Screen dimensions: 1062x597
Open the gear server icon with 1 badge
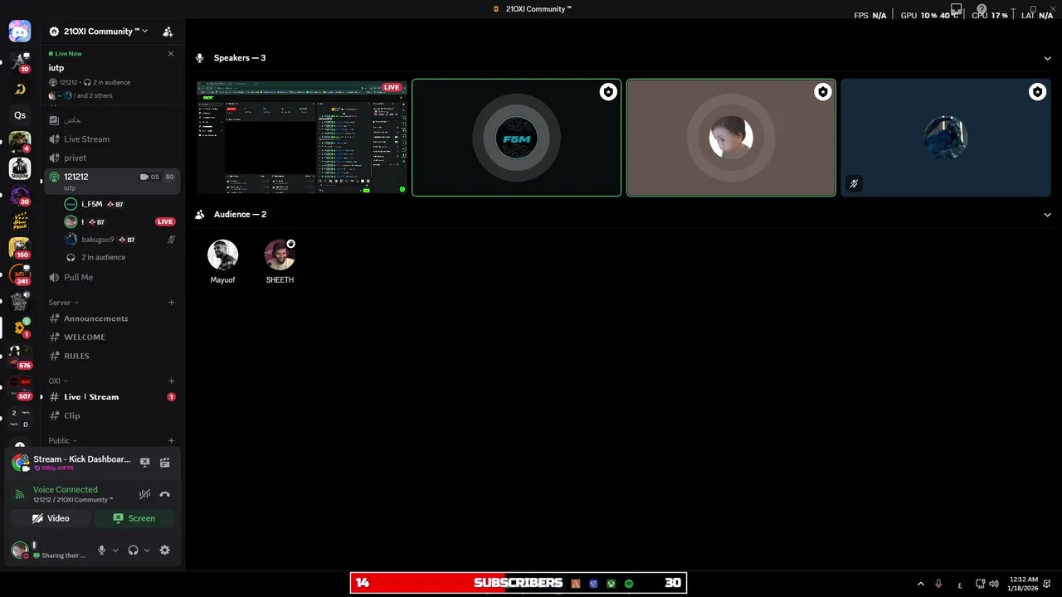[x=20, y=328]
